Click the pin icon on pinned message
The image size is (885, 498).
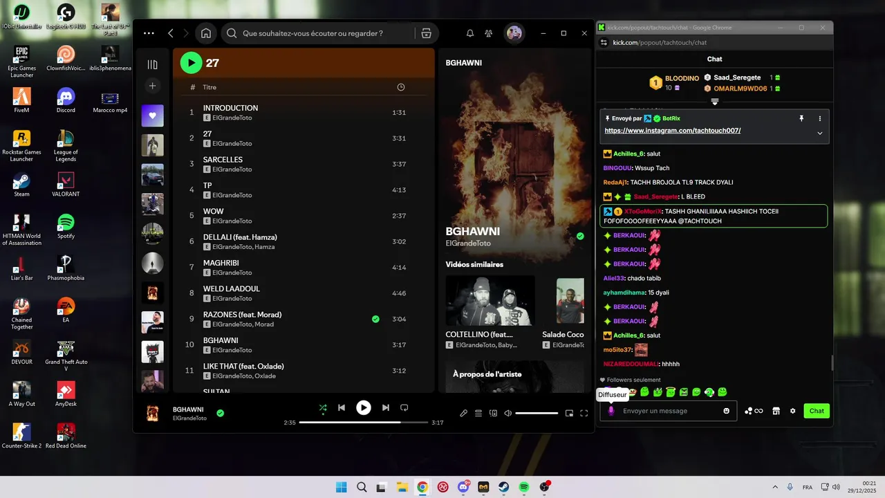801,118
